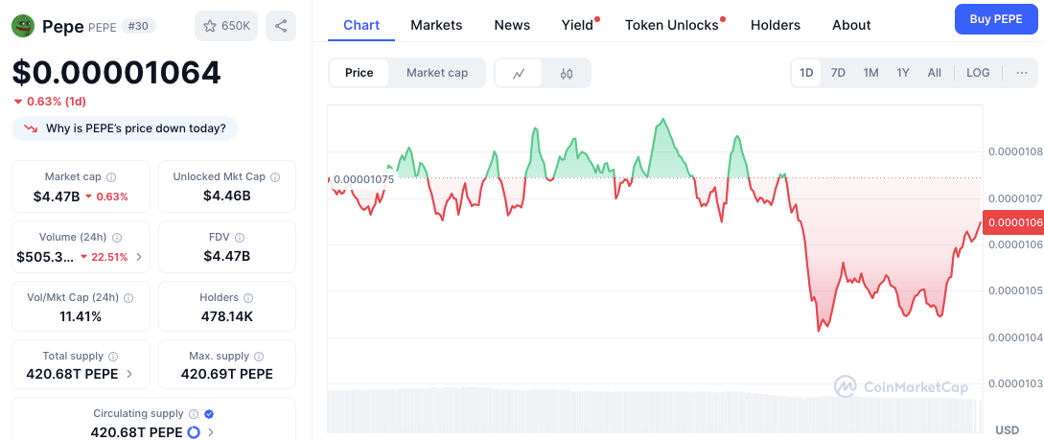
Task: Click the Buy PEPE button
Action: [x=995, y=19]
